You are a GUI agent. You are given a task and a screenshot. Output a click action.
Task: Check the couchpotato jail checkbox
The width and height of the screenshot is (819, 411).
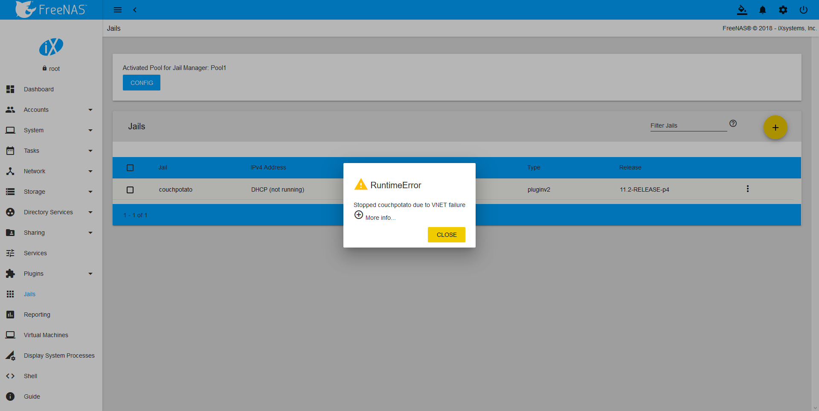(130, 190)
